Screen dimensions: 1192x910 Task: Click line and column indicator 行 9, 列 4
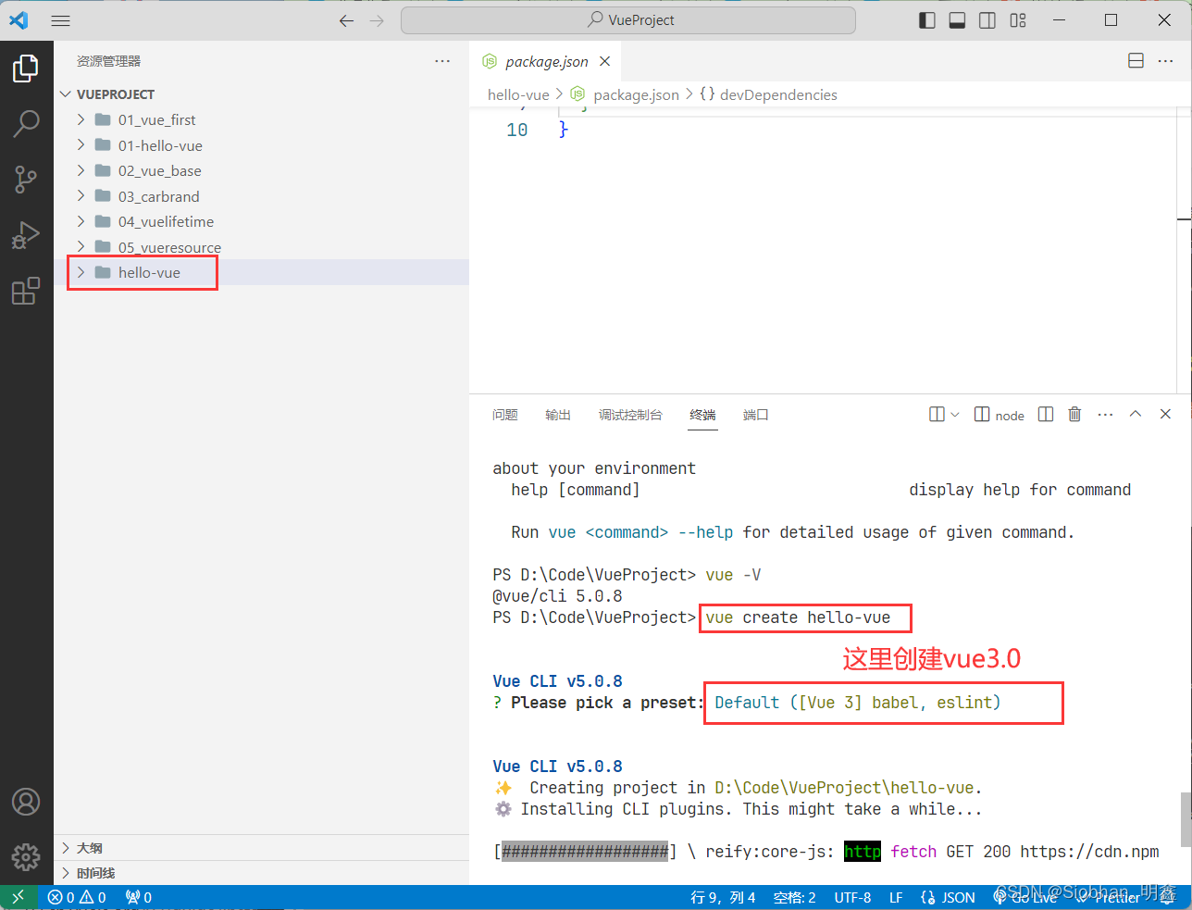(x=723, y=897)
